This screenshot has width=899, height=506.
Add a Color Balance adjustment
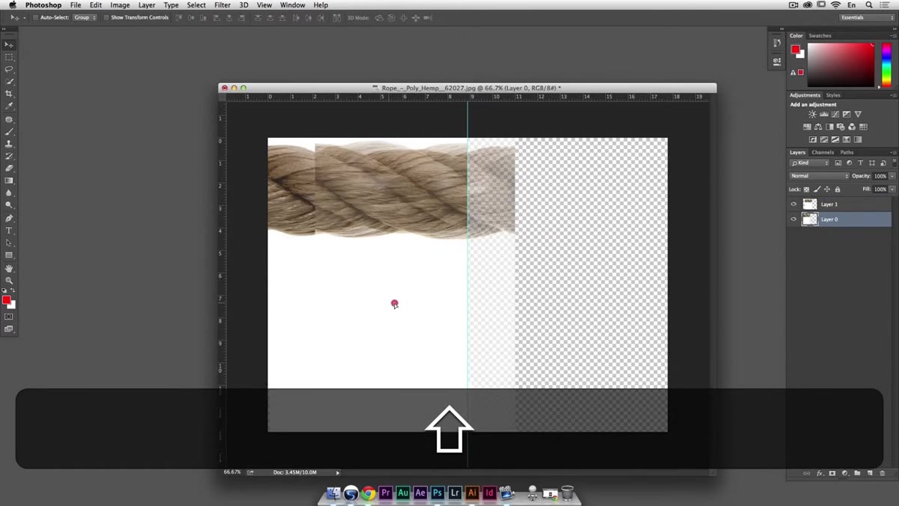[818, 127]
